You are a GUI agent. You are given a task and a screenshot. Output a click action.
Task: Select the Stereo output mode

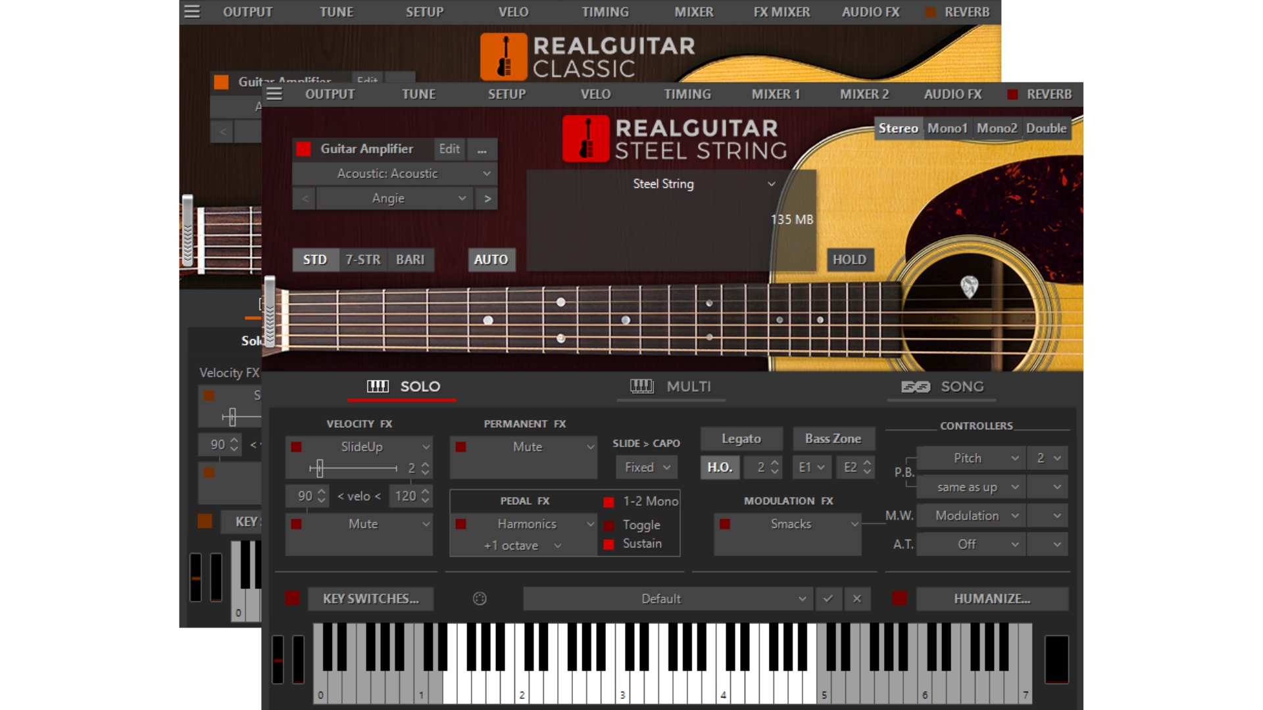point(899,128)
